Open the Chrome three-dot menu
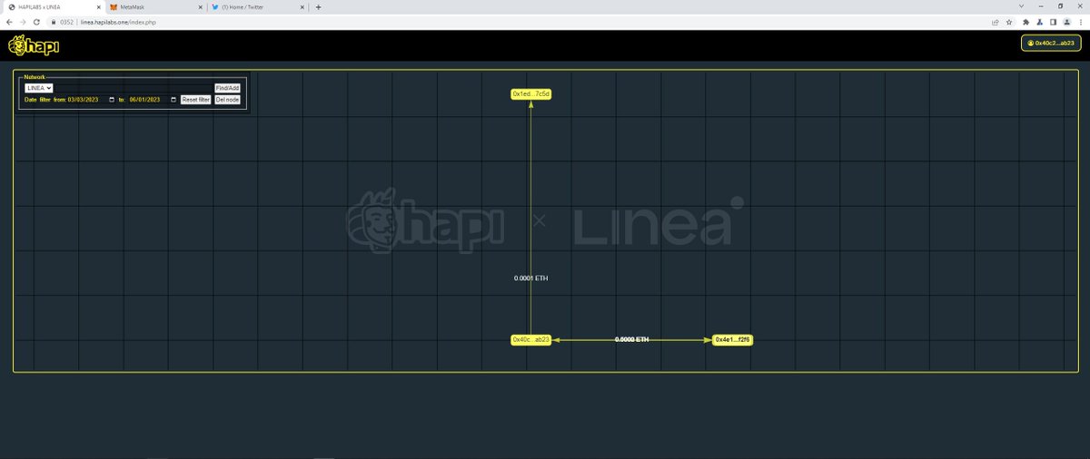Viewport: 1090px width, 459px height. (1080, 22)
